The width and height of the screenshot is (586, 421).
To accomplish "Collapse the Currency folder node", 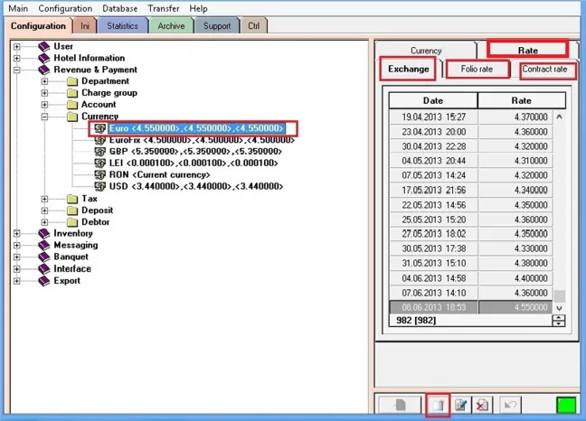I will [44, 117].
